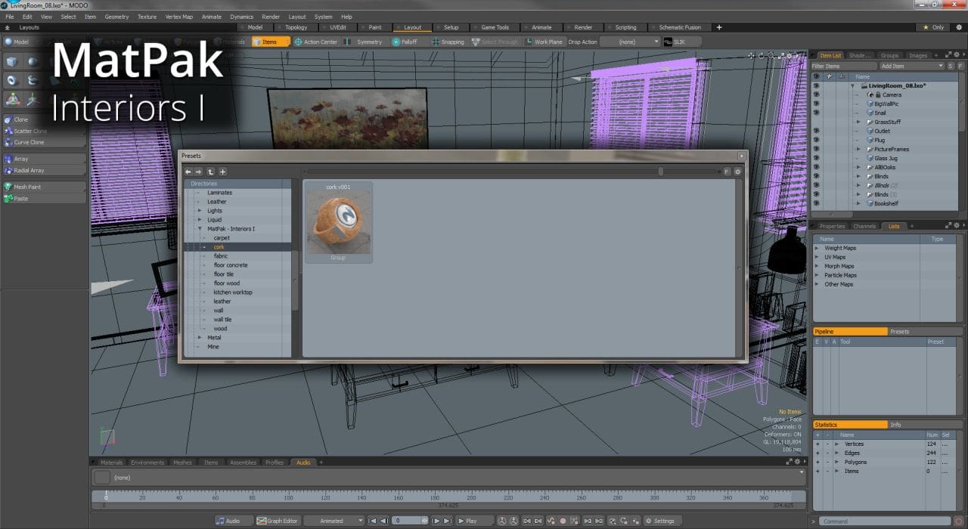
Task: Open the Drop Action dropdown
Action: pos(630,42)
